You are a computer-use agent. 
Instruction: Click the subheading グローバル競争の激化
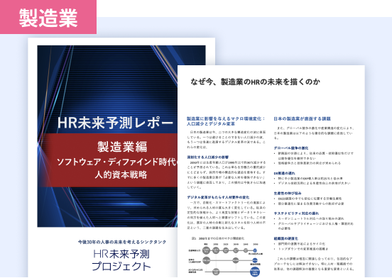pos(291,148)
